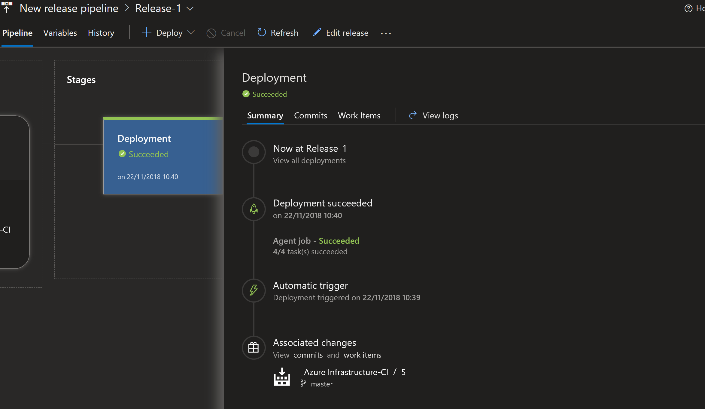Open the work items link under Associated changes
This screenshot has height=409, width=705.
pos(362,355)
